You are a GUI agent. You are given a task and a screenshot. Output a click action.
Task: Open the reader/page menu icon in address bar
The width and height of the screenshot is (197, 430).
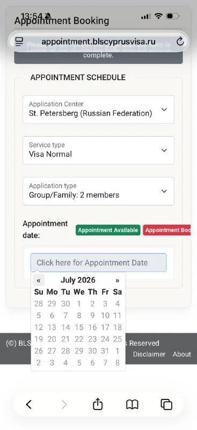point(19,42)
